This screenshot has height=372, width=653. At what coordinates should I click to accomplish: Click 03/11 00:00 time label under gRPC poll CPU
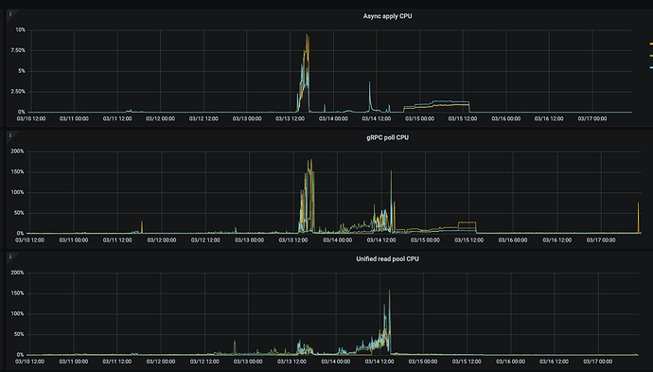74,239
